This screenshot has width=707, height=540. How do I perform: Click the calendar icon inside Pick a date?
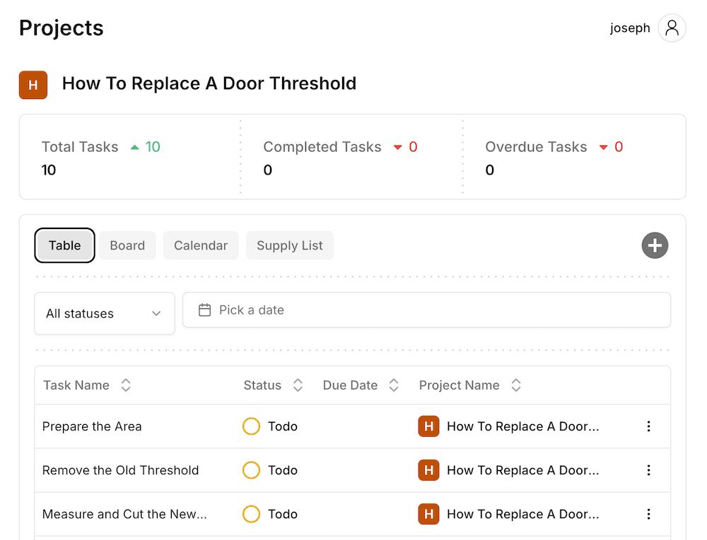(x=205, y=310)
